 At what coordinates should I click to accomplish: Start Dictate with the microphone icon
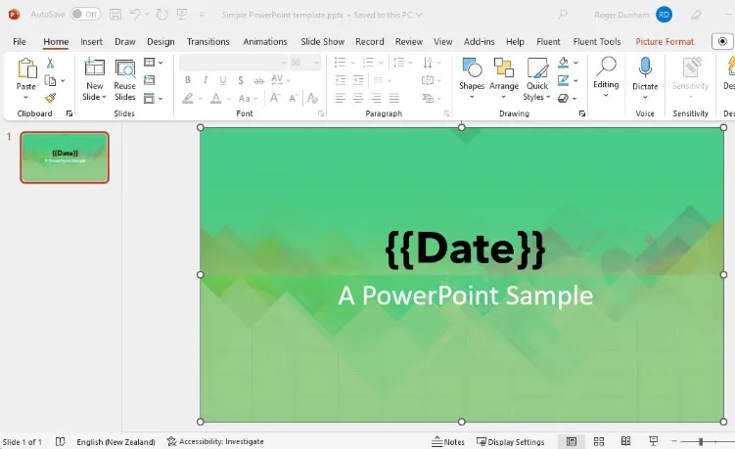[x=645, y=67]
